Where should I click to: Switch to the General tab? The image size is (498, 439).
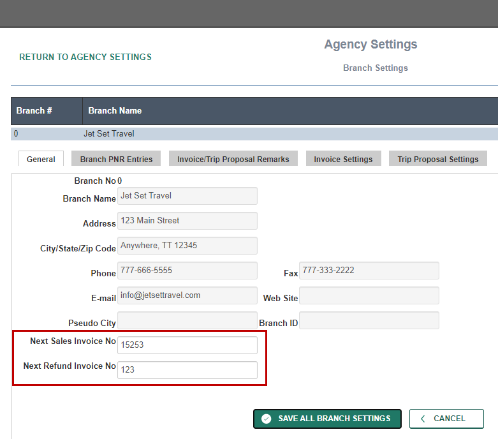click(41, 159)
